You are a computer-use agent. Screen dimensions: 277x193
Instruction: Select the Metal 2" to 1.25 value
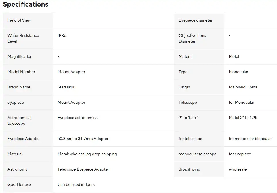(243, 118)
